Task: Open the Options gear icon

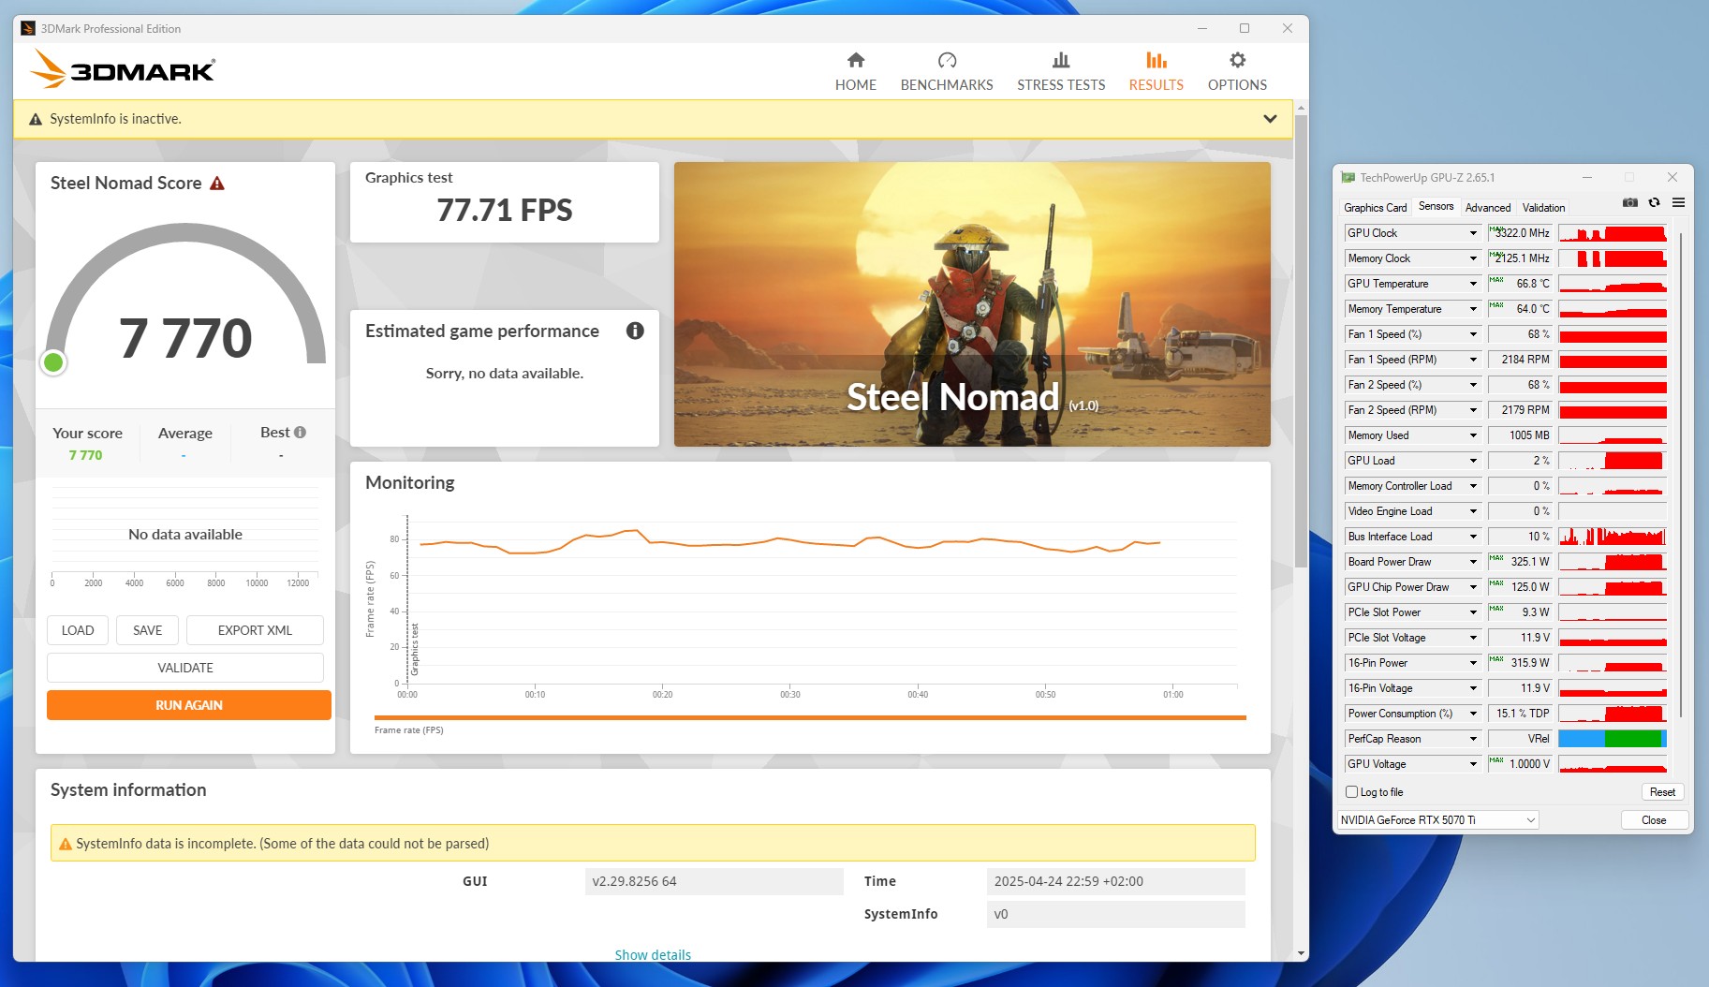Action: click(1237, 60)
